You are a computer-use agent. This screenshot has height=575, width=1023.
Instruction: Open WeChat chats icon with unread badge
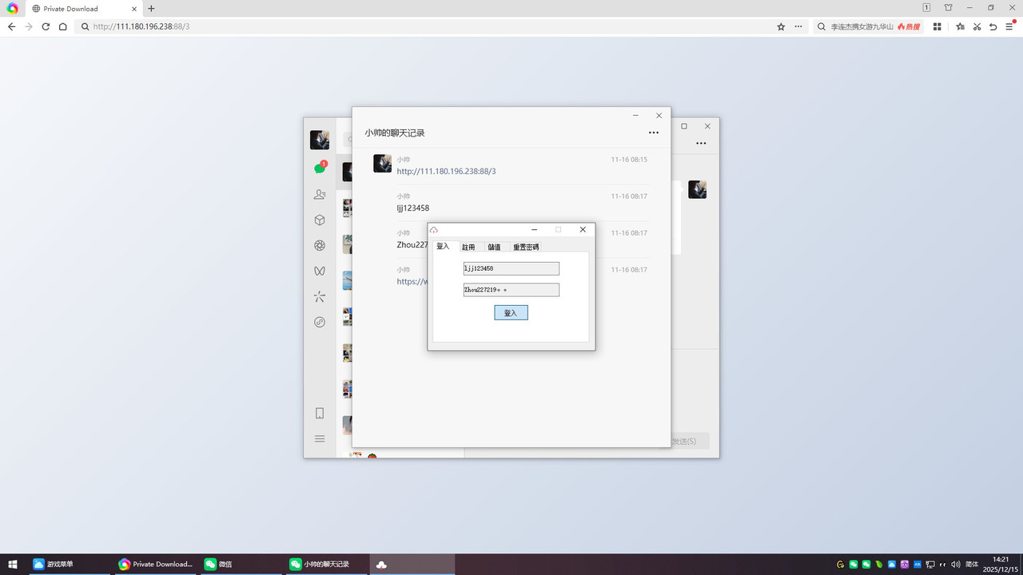pyautogui.click(x=320, y=169)
